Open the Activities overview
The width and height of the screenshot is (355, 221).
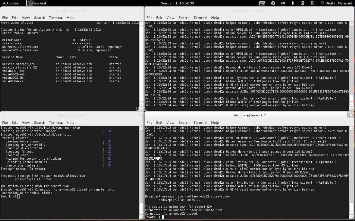point(11,3)
